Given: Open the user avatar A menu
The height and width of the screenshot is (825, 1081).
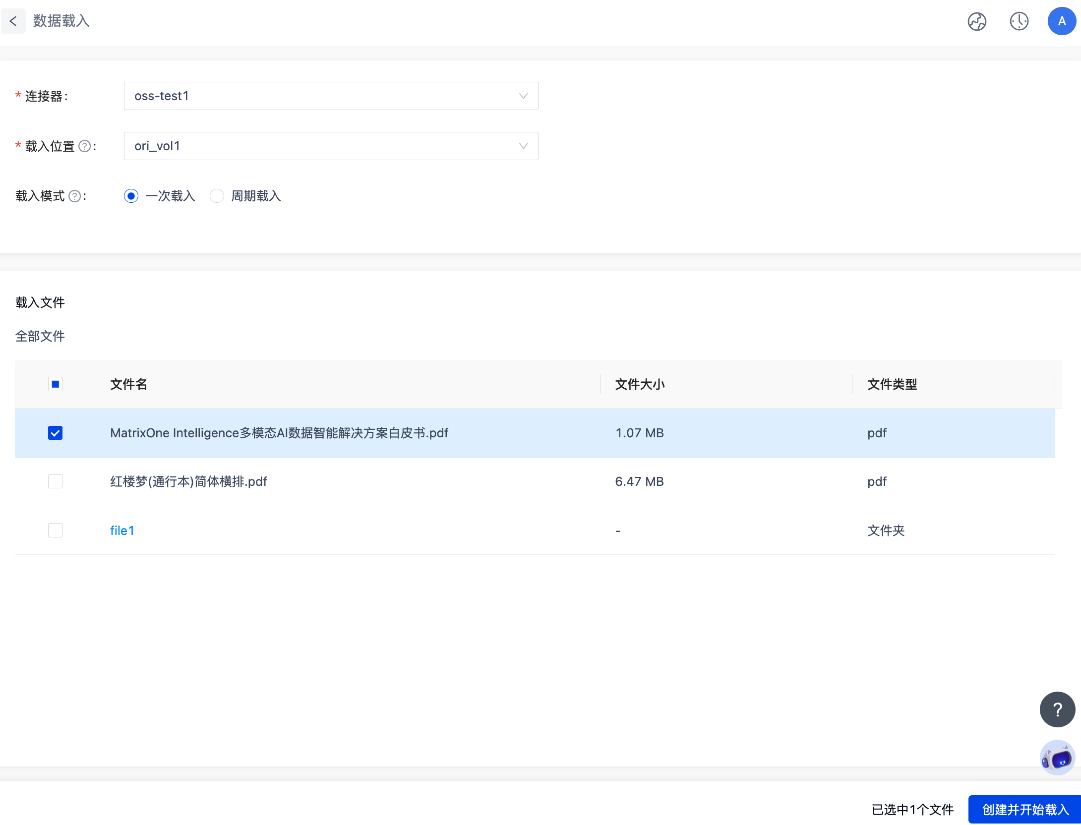Looking at the screenshot, I should point(1061,21).
